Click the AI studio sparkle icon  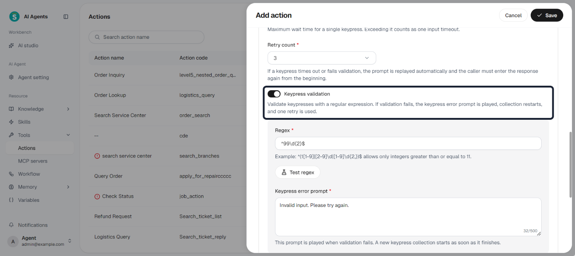(x=11, y=45)
